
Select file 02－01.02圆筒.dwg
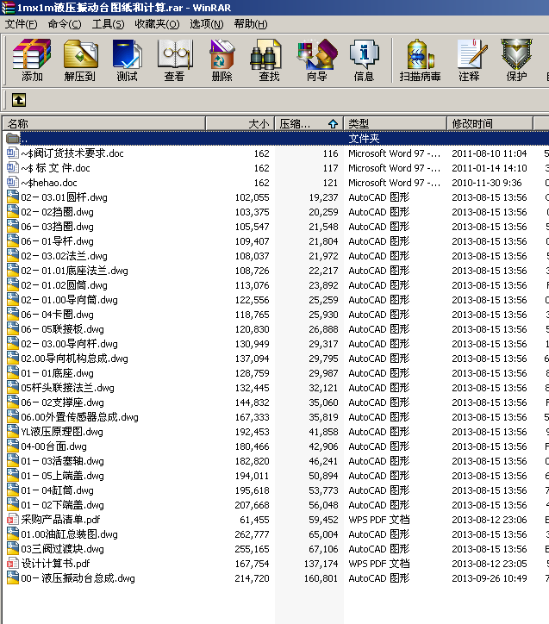click(64, 285)
